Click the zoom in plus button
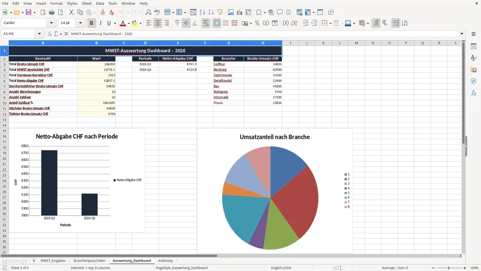The height and width of the screenshot is (271, 481). (465, 268)
